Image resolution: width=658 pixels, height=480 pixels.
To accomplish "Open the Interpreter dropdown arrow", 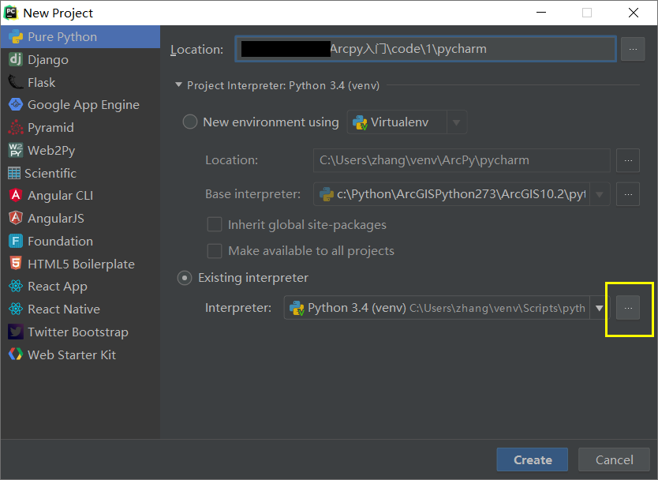I will 600,308.
